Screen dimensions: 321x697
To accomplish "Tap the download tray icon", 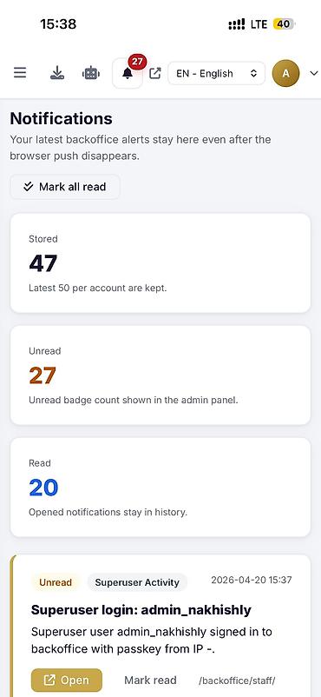I will tap(57, 73).
